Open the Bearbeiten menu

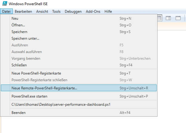coord(23,12)
